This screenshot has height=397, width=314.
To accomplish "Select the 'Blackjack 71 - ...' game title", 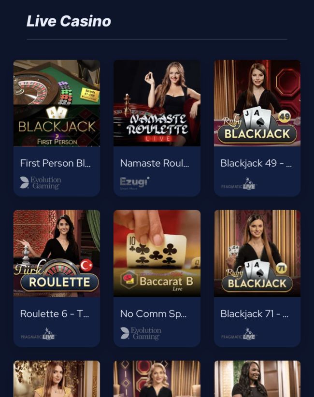I will [255, 314].
